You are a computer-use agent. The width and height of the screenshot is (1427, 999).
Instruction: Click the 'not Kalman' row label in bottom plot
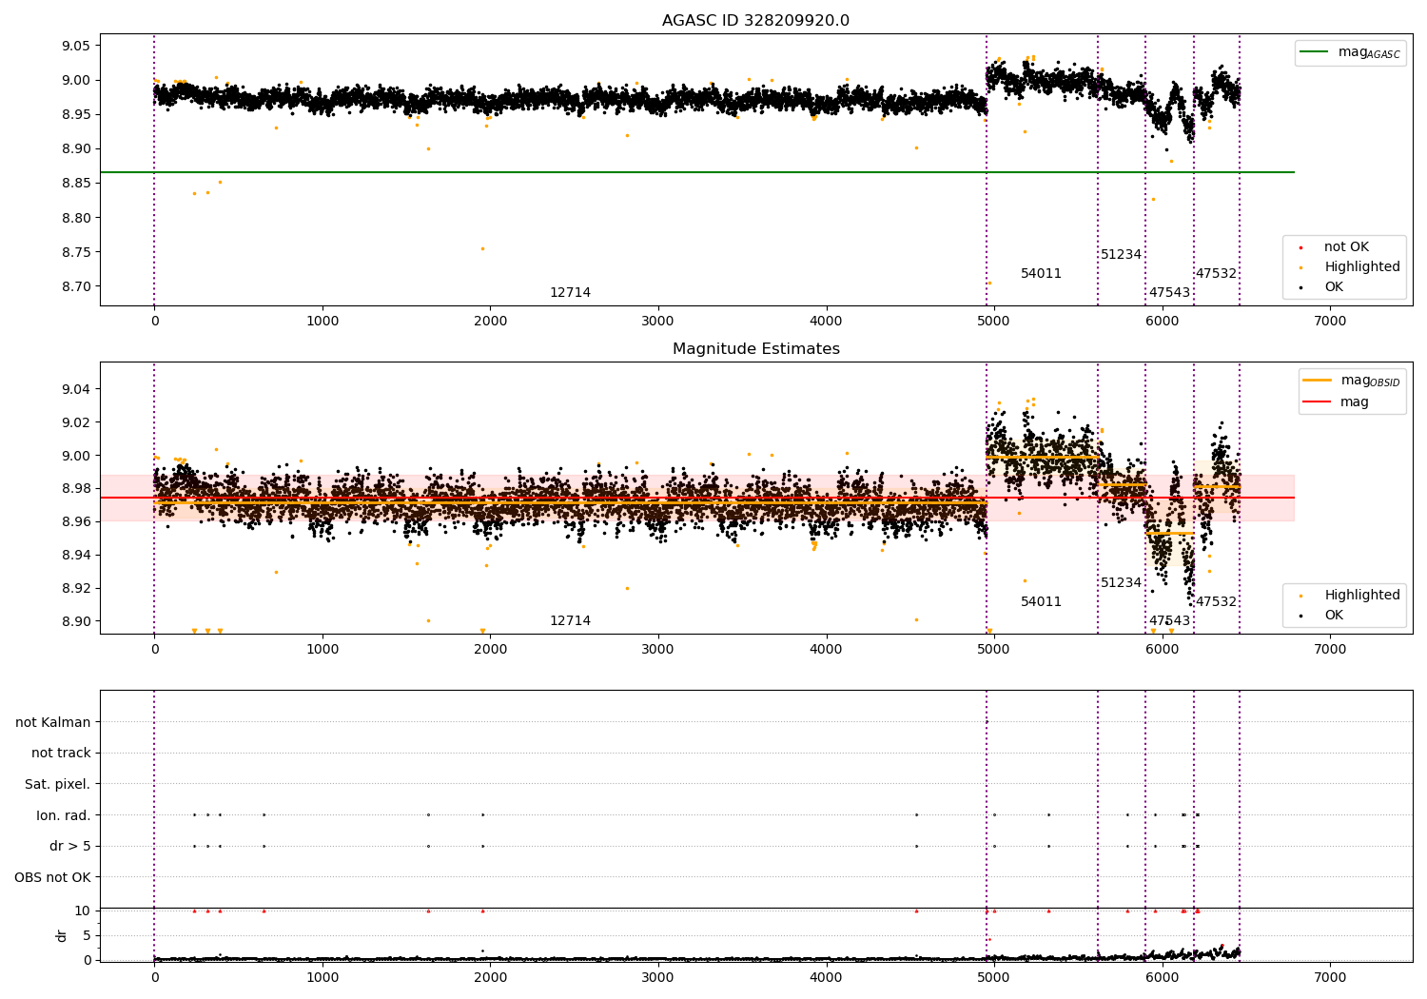pos(53,722)
